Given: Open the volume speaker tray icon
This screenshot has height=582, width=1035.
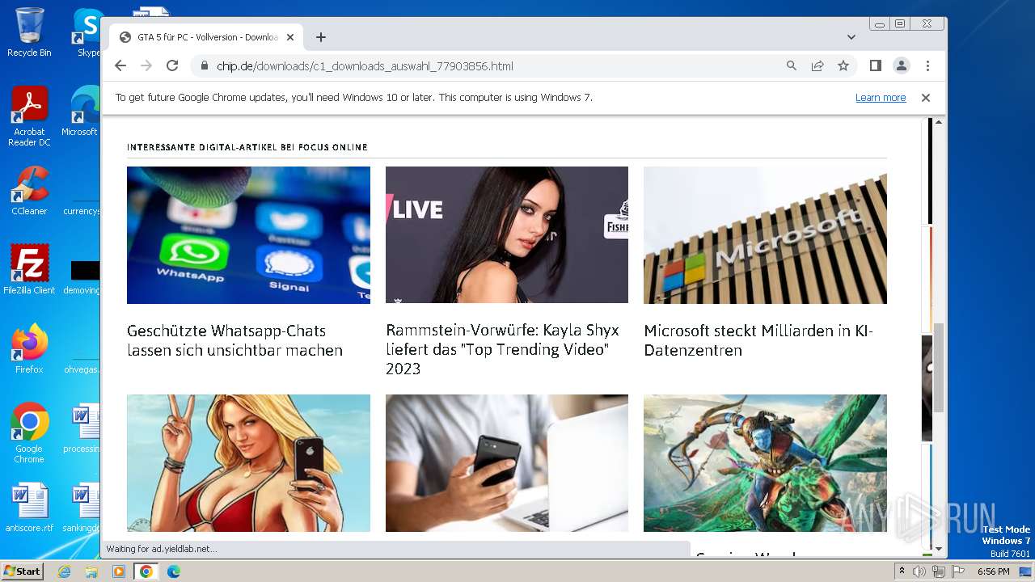Looking at the screenshot, I should click(919, 571).
